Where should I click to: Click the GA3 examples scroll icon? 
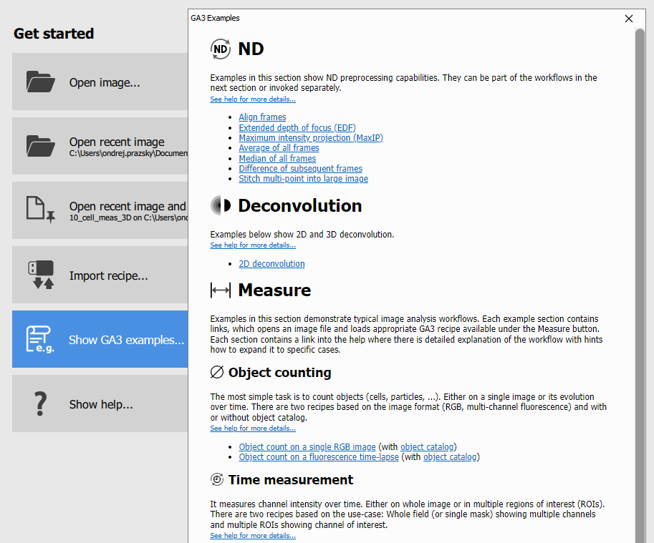click(x=40, y=339)
